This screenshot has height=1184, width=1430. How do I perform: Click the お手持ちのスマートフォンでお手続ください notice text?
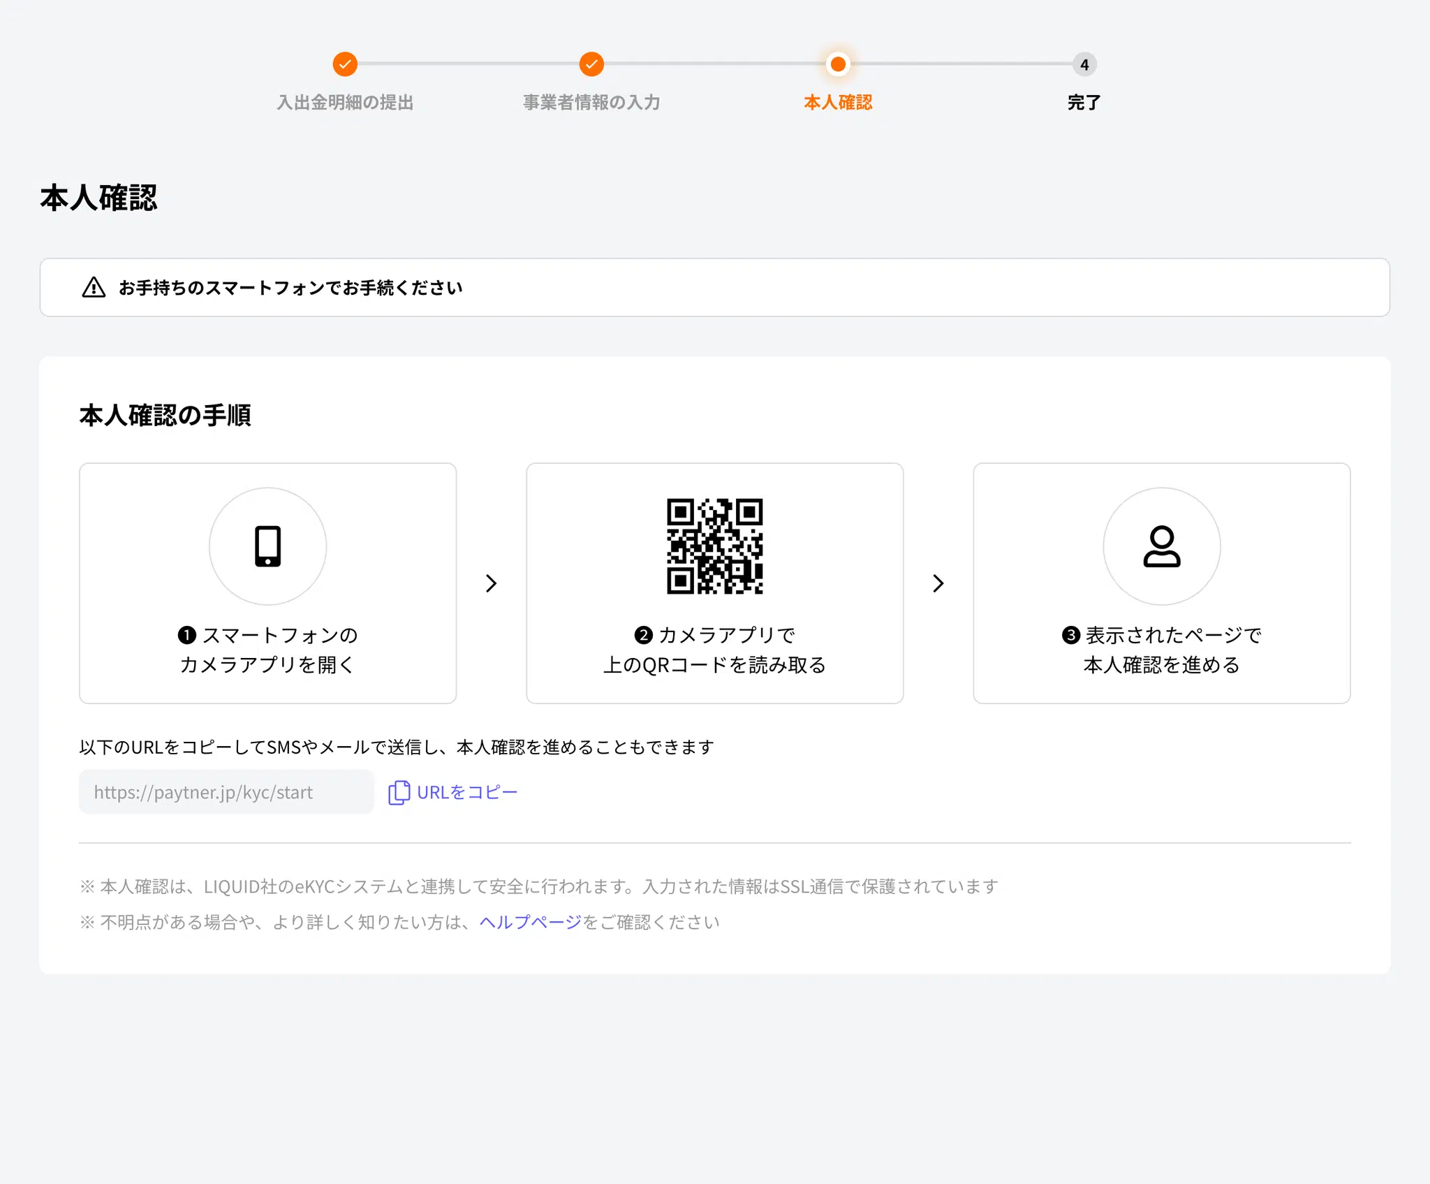pyautogui.click(x=290, y=288)
